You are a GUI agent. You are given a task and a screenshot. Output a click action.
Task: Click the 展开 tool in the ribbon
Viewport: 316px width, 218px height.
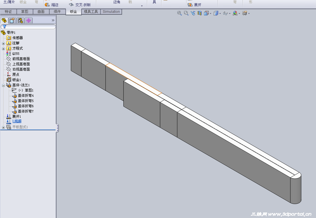(194, 5)
